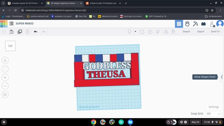Click the Send To button
The image size is (224, 126).
click(x=215, y=32)
